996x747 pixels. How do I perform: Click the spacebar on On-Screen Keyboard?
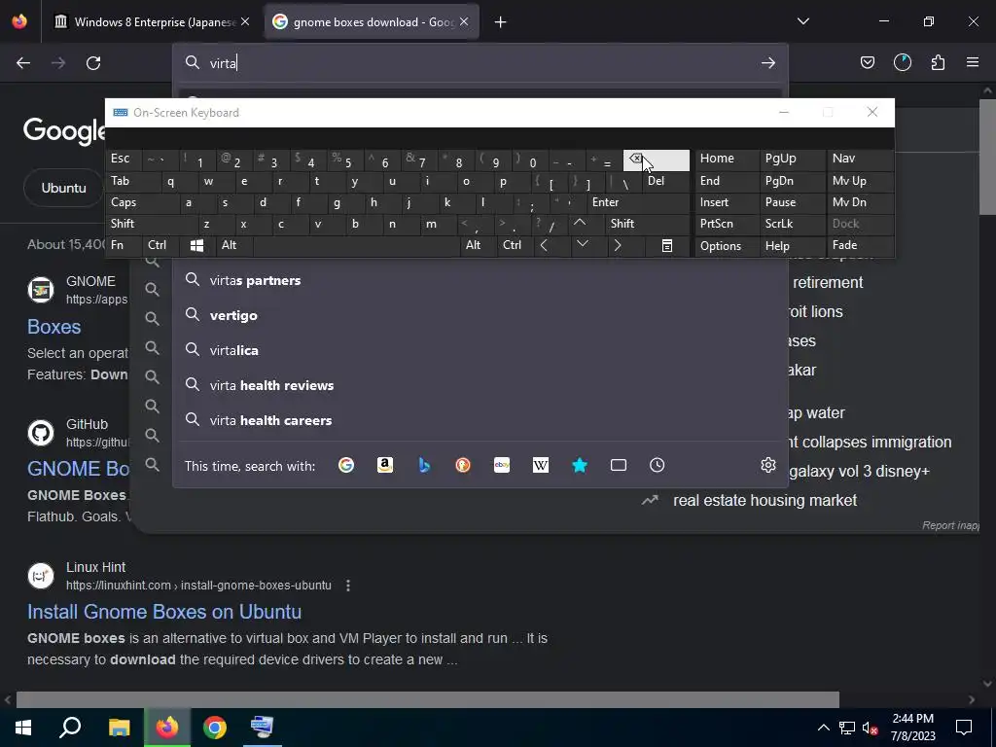[356, 245]
